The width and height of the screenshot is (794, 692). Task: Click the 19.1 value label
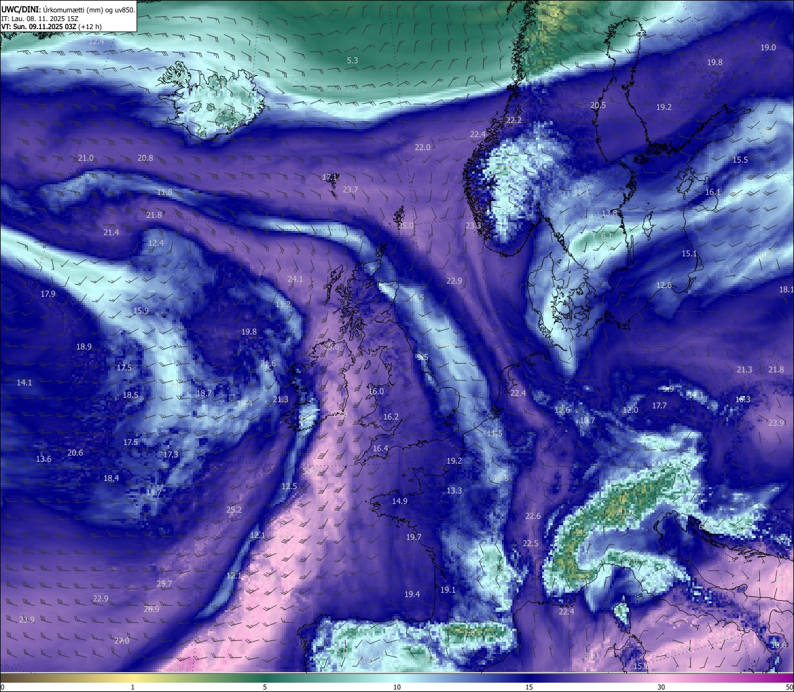click(448, 590)
